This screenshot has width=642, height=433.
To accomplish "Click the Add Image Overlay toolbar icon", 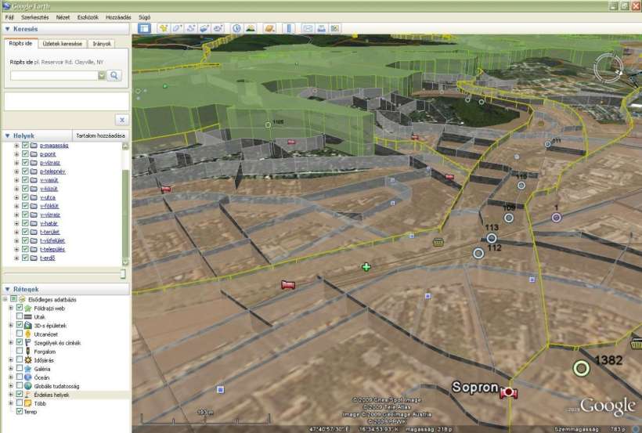I will [204, 28].
